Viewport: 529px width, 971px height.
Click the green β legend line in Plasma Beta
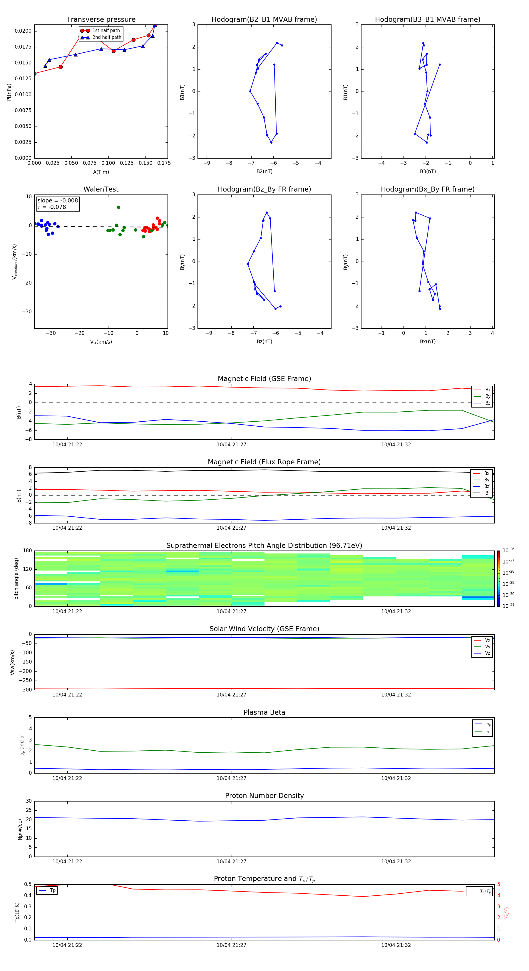478,732
